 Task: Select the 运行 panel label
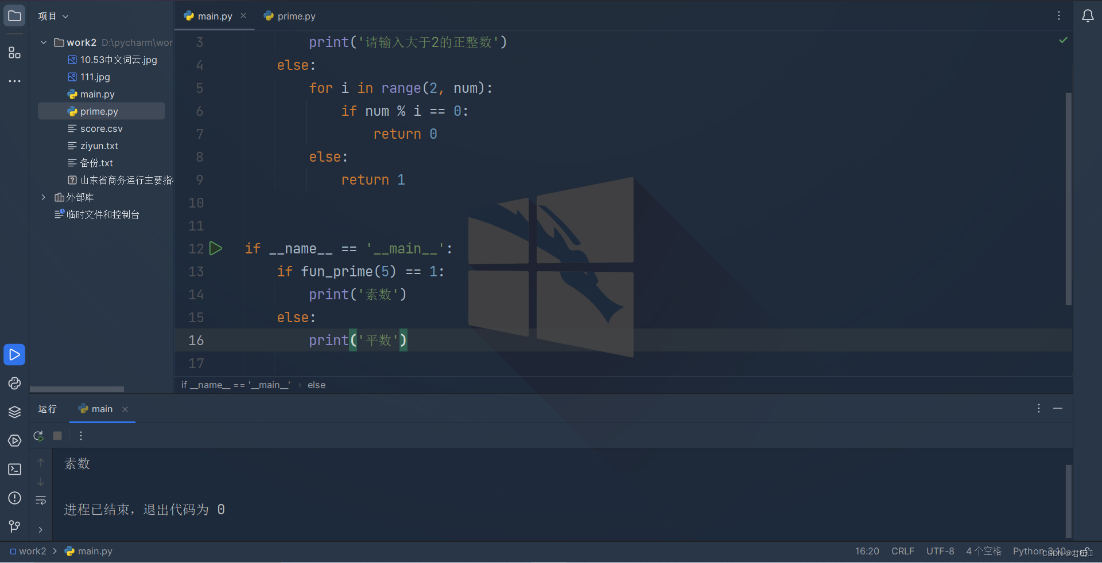click(x=47, y=409)
